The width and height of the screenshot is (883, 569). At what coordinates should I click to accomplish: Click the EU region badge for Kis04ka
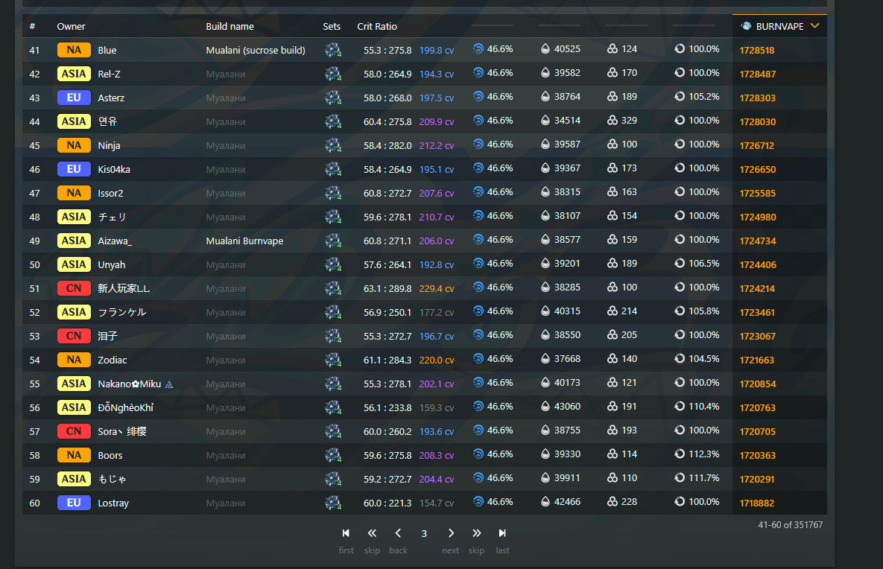click(74, 169)
